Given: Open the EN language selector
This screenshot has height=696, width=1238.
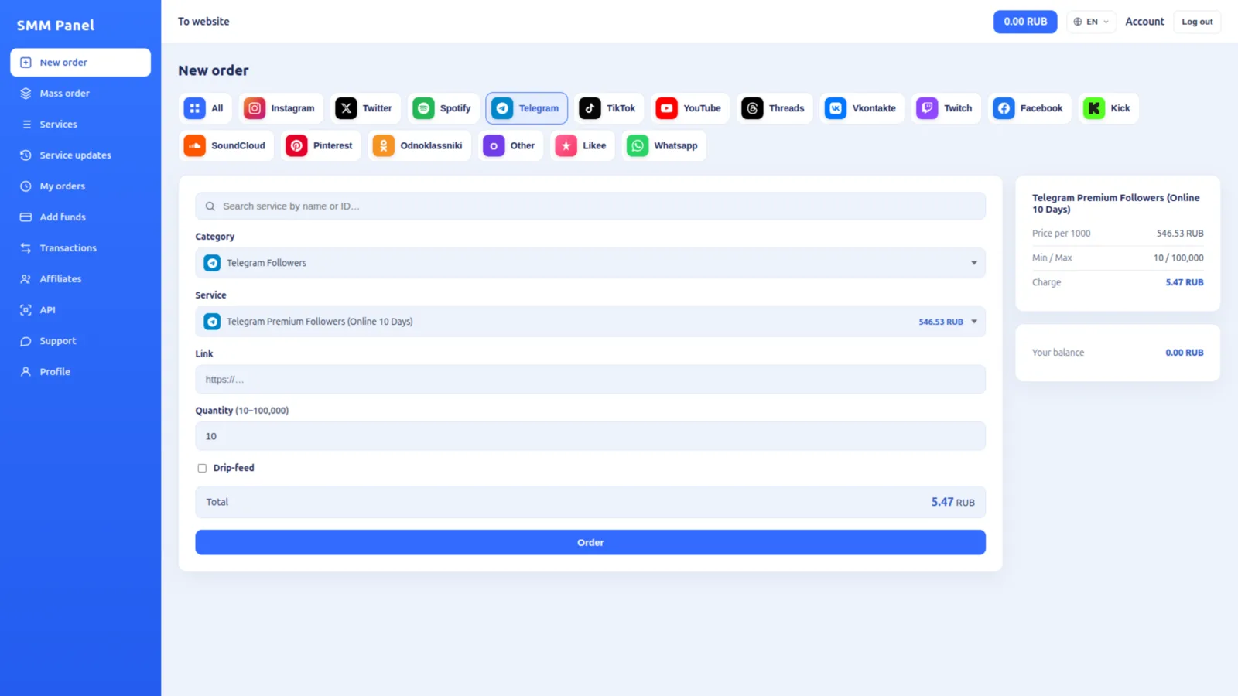Looking at the screenshot, I should pyautogui.click(x=1091, y=22).
